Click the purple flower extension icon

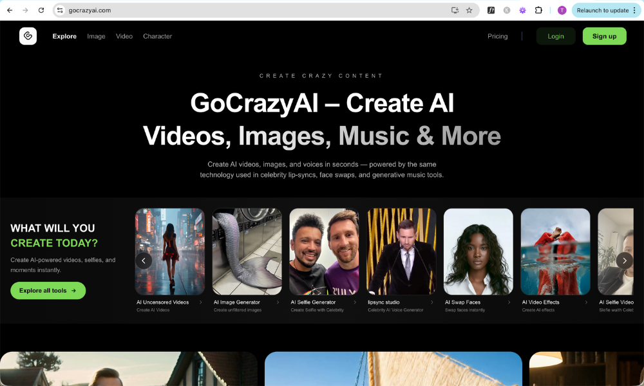pos(522,10)
